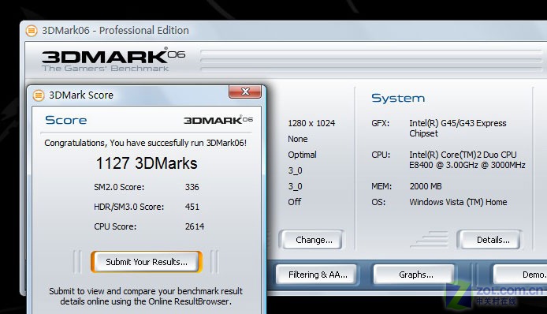This screenshot has height=314, width=547.
Task: Click the CPU: label in System panel
Action: tap(381, 155)
